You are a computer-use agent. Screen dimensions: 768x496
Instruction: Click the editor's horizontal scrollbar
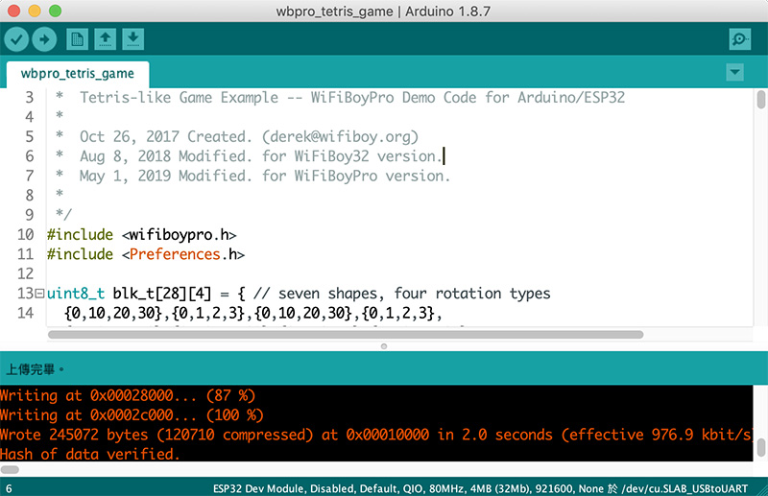346,335
